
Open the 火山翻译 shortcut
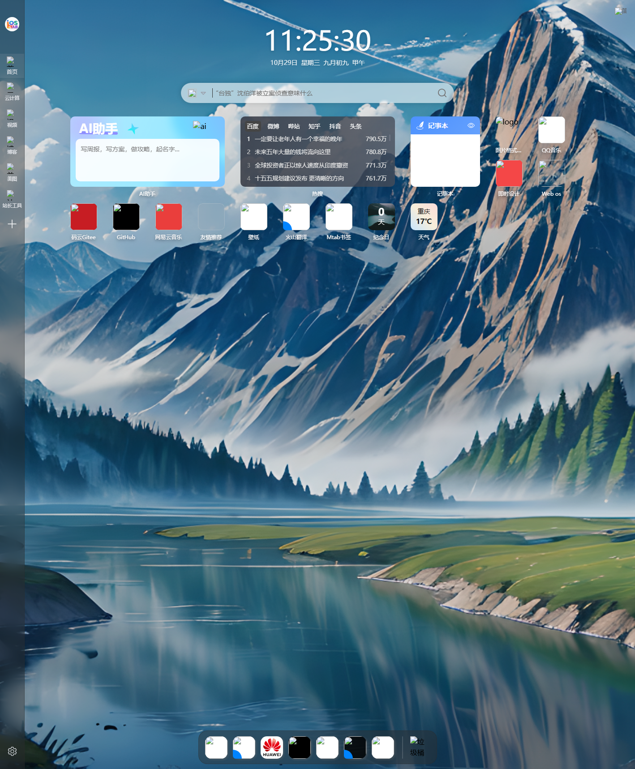pos(296,217)
